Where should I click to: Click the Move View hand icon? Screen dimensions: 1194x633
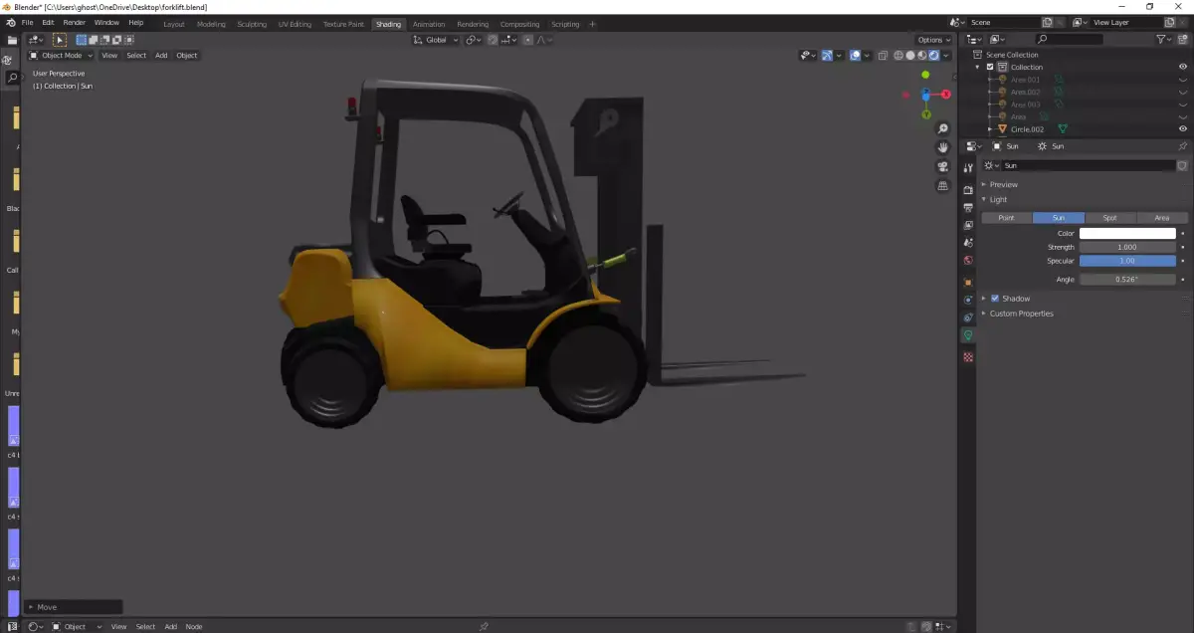(943, 147)
